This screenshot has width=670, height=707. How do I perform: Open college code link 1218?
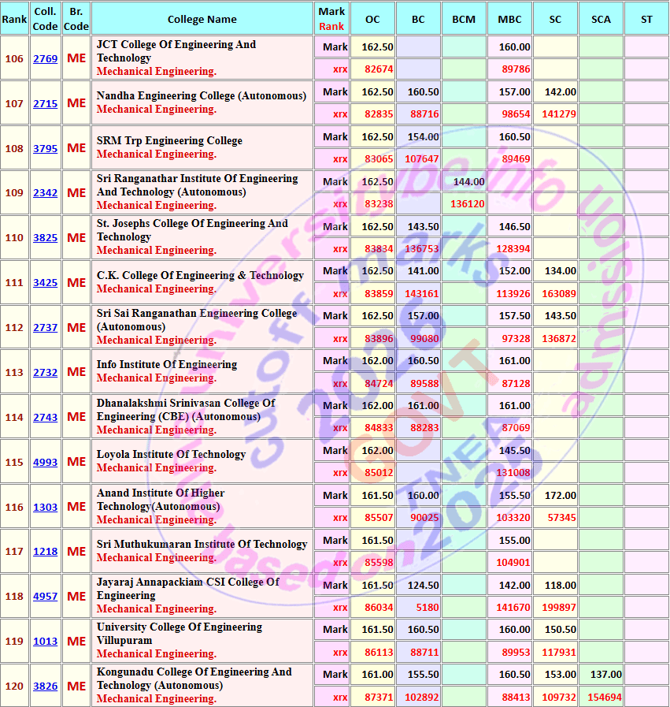[46, 552]
